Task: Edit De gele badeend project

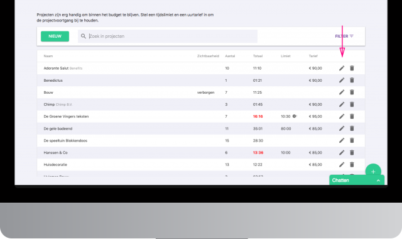Action: pyautogui.click(x=342, y=128)
